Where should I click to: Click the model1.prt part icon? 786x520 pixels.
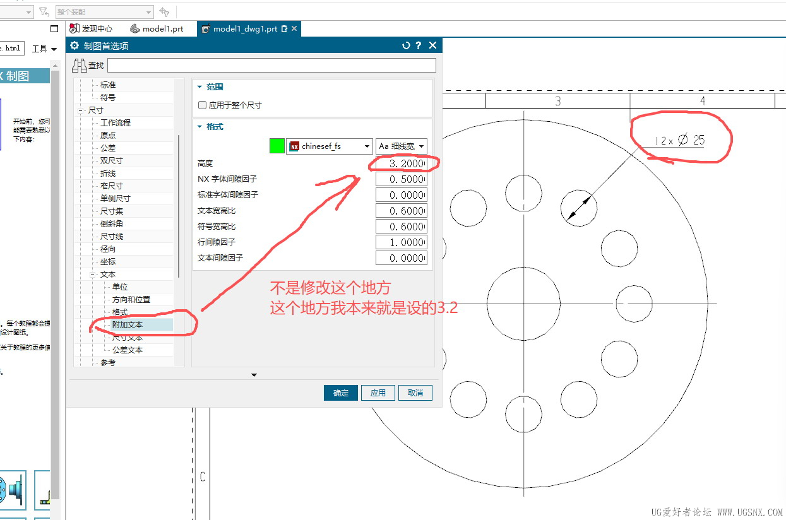[x=134, y=28]
